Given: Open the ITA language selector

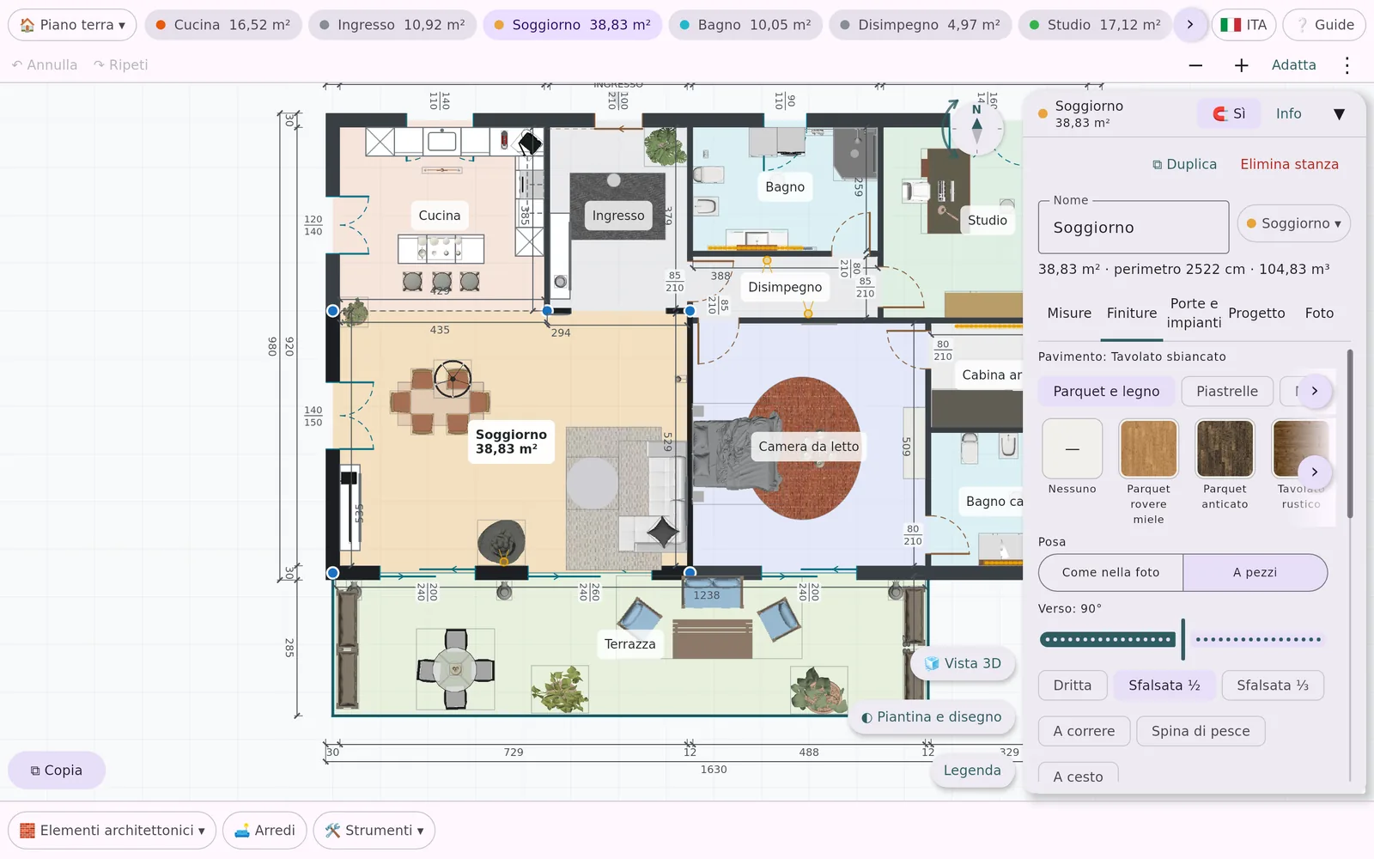Looking at the screenshot, I should tap(1243, 25).
